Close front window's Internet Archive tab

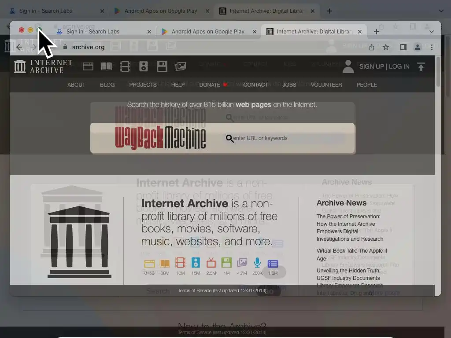[360, 32]
